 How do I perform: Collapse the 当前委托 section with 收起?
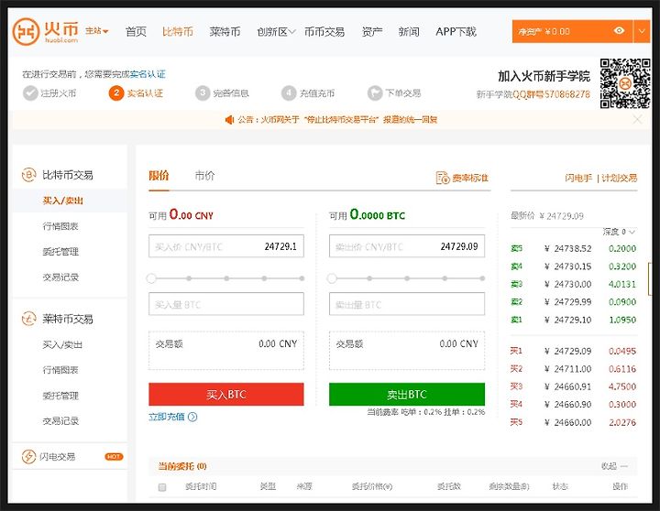pyautogui.click(x=614, y=466)
